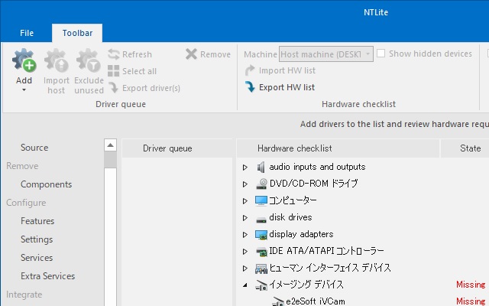Viewport: 489px width, 306px height.
Task: Switch to the Toolbar tab
Action: point(77,33)
